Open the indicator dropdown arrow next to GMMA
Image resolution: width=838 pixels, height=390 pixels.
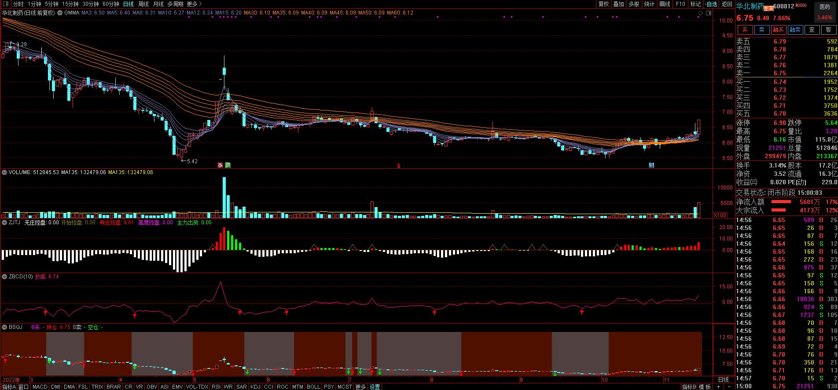[60, 13]
